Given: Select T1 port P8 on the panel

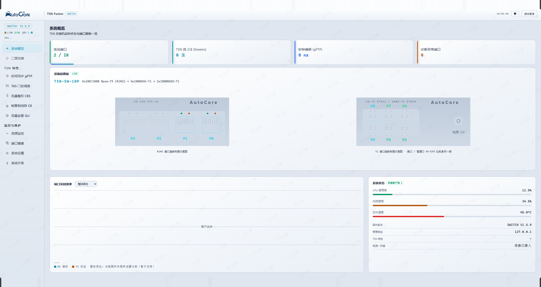Looking at the screenshot, I should pyautogui.click(x=373, y=116).
